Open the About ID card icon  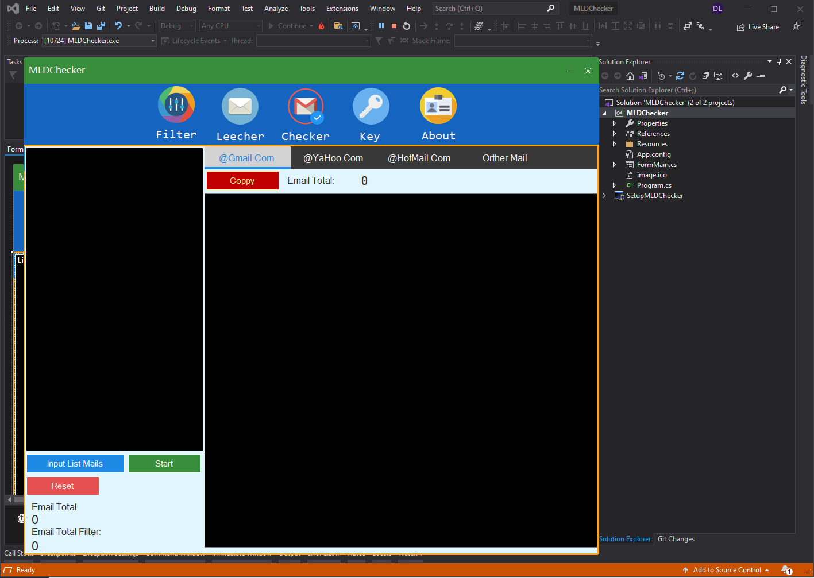click(x=438, y=106)
